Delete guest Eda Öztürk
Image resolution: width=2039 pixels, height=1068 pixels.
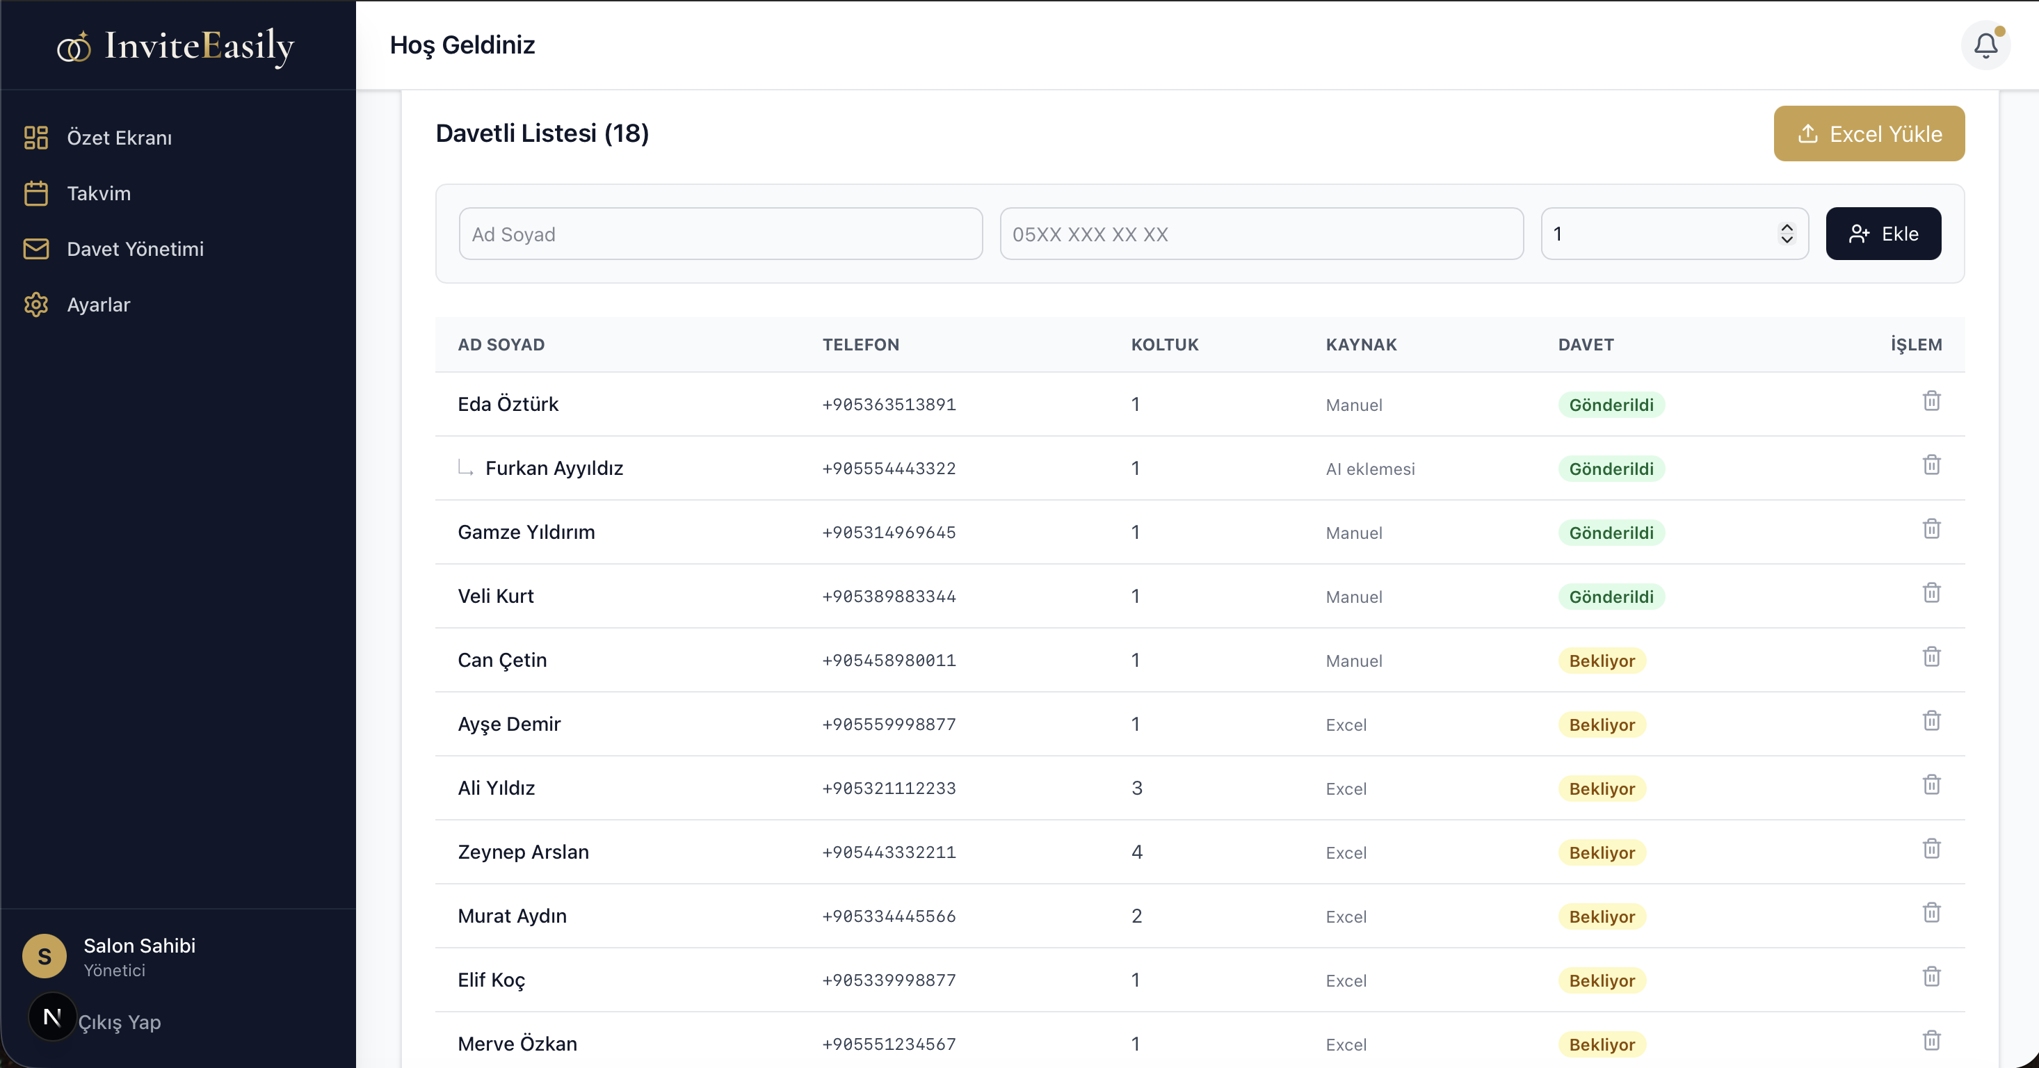click(x=1931, y=401)
